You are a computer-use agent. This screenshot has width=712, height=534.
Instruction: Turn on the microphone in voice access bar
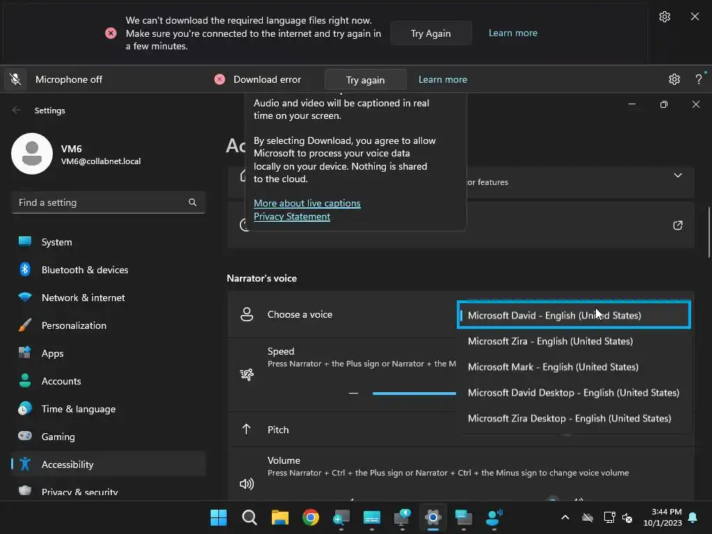click(15, 79)
